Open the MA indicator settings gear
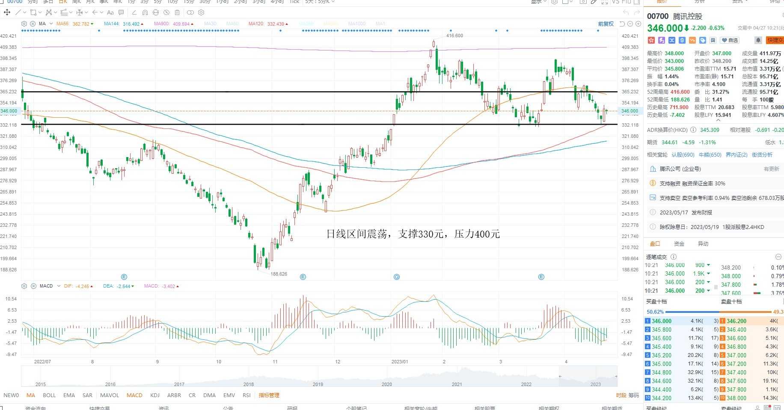Image resolution: width=784 pixels, height=410 pixels. tap(24, 24)
